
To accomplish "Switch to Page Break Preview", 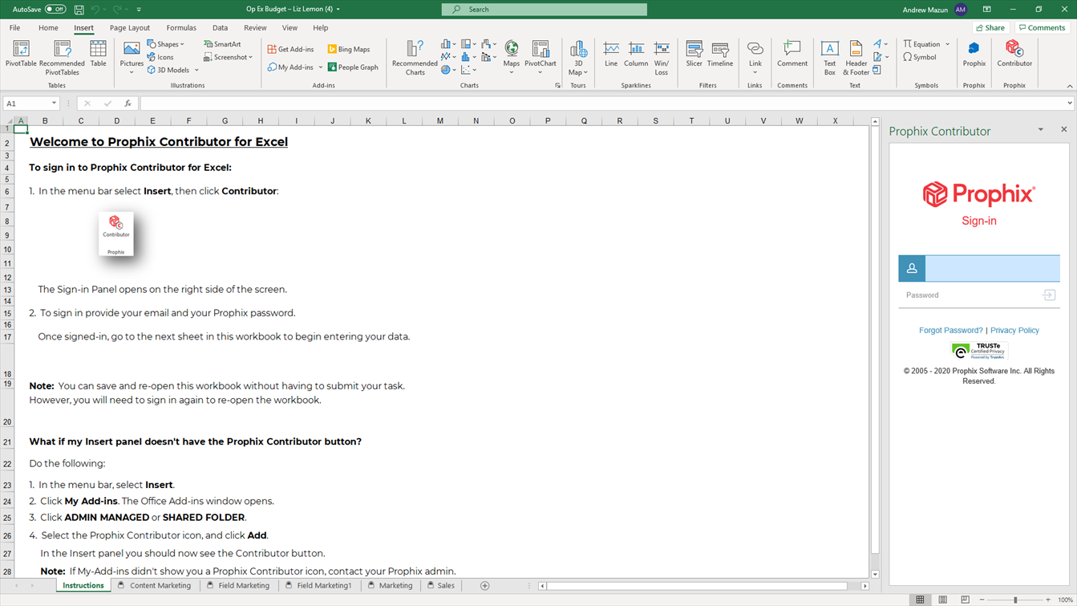I will click(x=965, y=600).
